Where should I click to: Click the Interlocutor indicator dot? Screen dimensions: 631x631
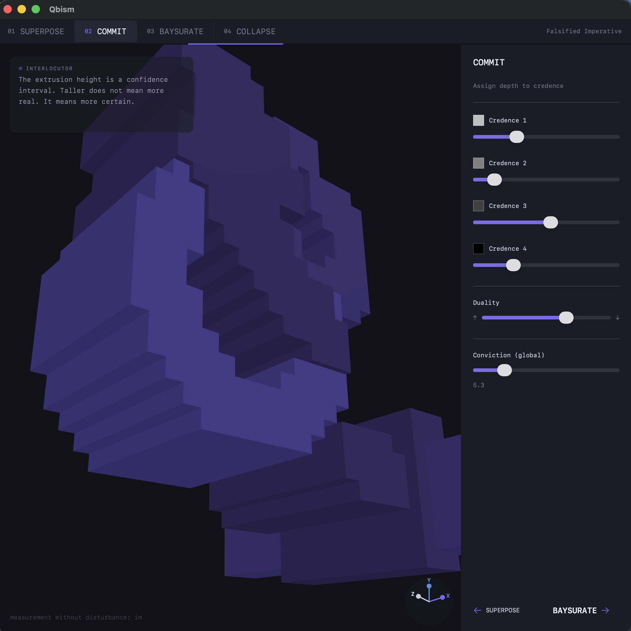(20, 68)
